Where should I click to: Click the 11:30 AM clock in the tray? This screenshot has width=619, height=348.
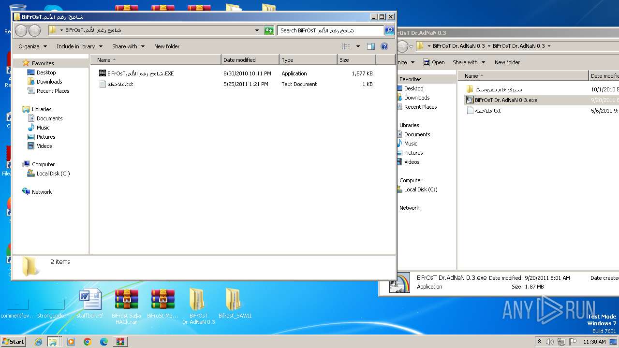(595, 342)
